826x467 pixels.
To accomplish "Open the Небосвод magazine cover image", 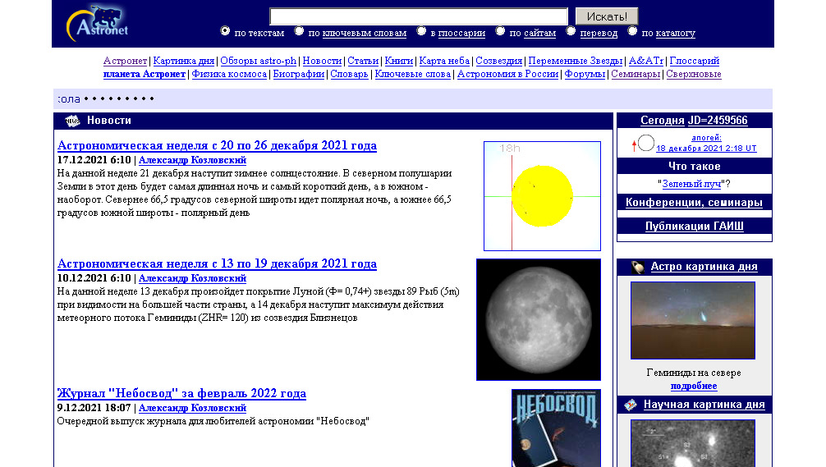I will (x=556, y=428).
